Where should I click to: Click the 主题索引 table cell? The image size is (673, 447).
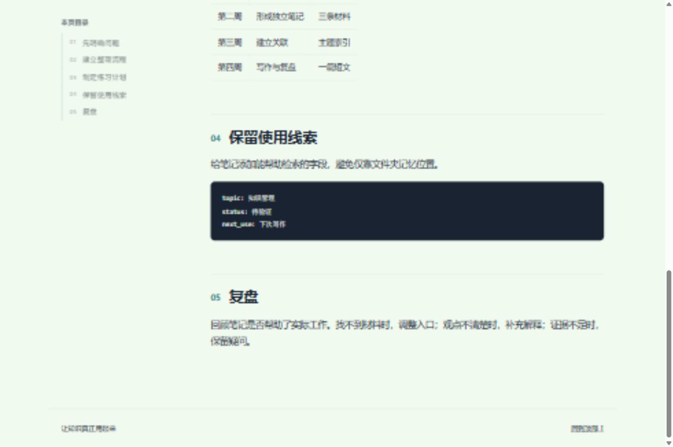[x=334, y=42]
